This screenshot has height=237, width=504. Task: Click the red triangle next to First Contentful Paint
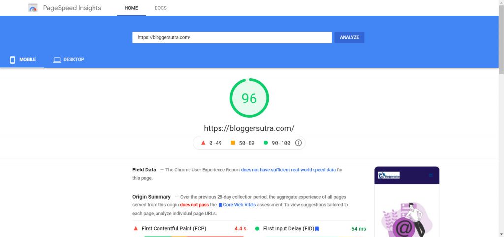[x=136, y=228]
